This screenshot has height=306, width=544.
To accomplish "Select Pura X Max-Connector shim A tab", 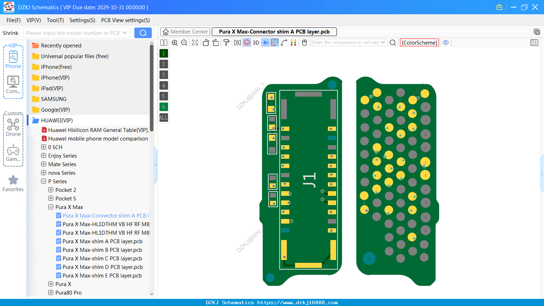I will (274, 32).
